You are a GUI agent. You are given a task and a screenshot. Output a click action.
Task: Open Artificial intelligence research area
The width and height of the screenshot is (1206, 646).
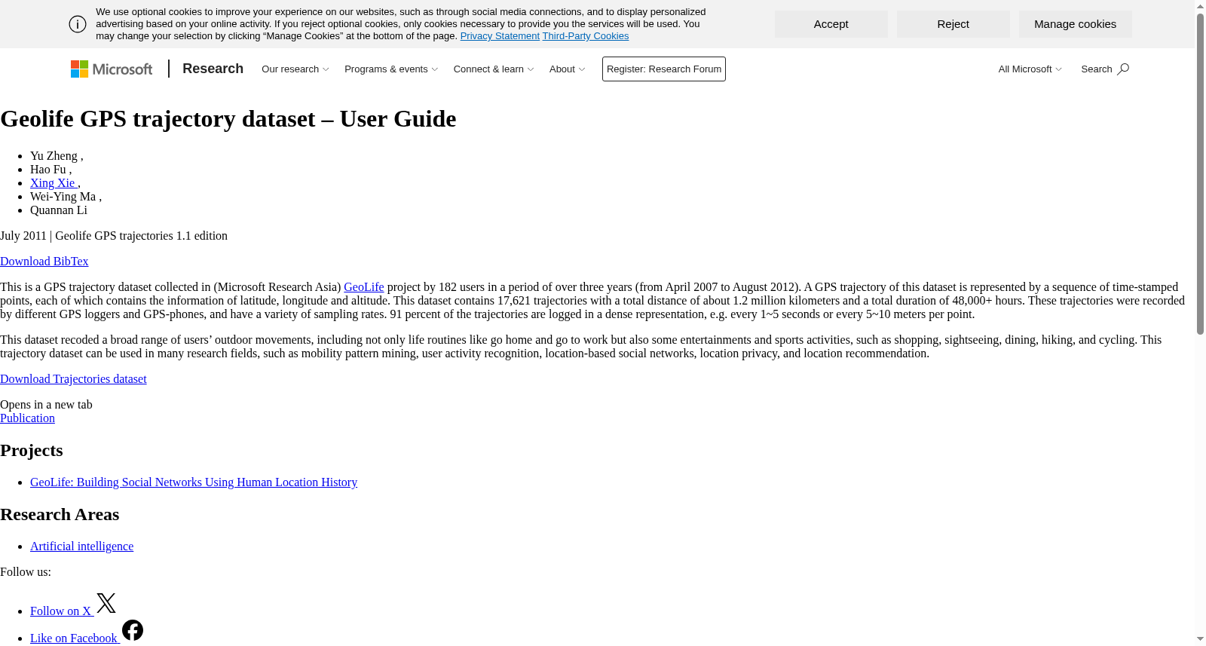[81, 546]
